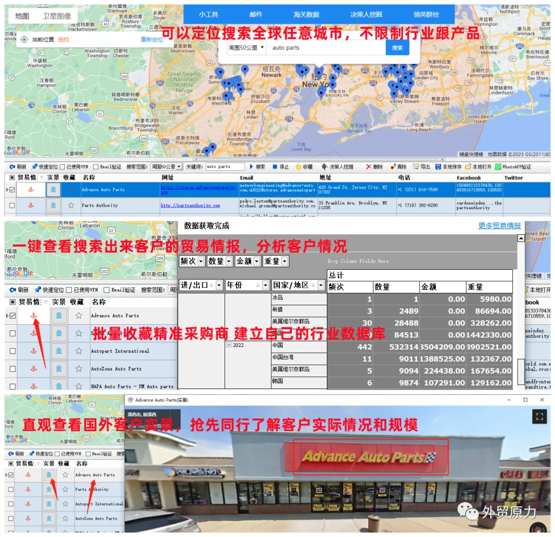Check AutoZone Auto Parts row checkbox in the middle panel
555x537 pixels.
tap(13, 368)
